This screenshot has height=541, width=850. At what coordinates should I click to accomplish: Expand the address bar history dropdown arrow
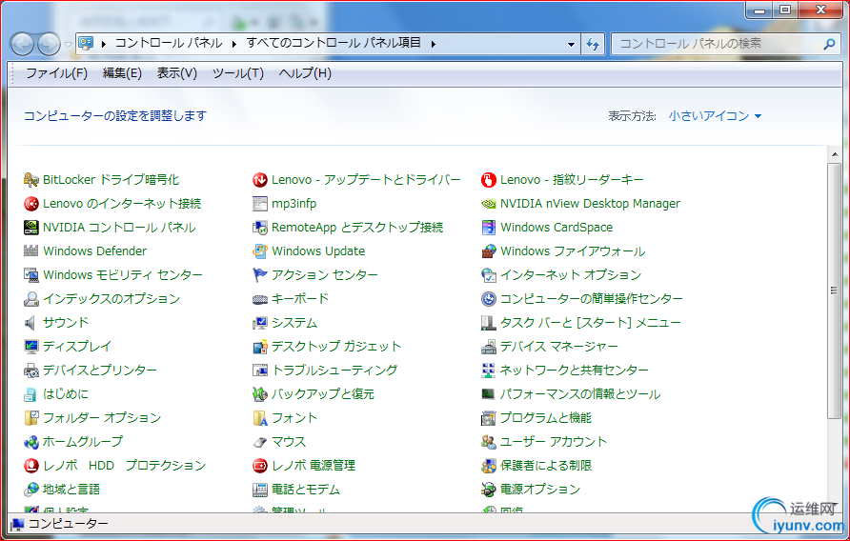click(x=571, y=45)
